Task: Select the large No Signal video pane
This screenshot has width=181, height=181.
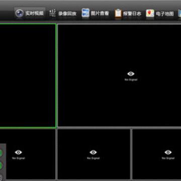Action: tap(119, 75)
